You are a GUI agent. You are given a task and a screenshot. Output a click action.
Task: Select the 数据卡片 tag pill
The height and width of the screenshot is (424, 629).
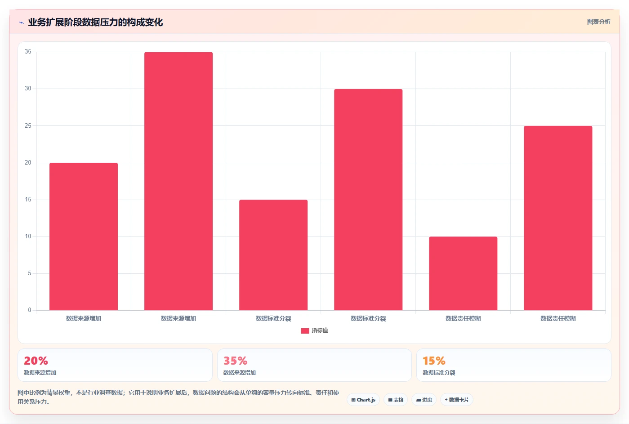(457, 400)
